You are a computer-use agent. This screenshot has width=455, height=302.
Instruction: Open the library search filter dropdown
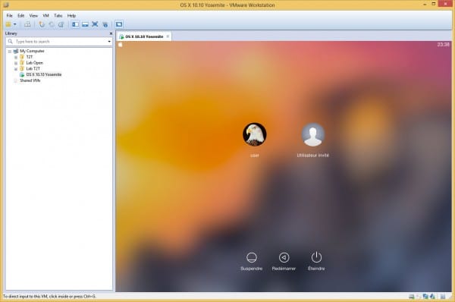(109, 42)
